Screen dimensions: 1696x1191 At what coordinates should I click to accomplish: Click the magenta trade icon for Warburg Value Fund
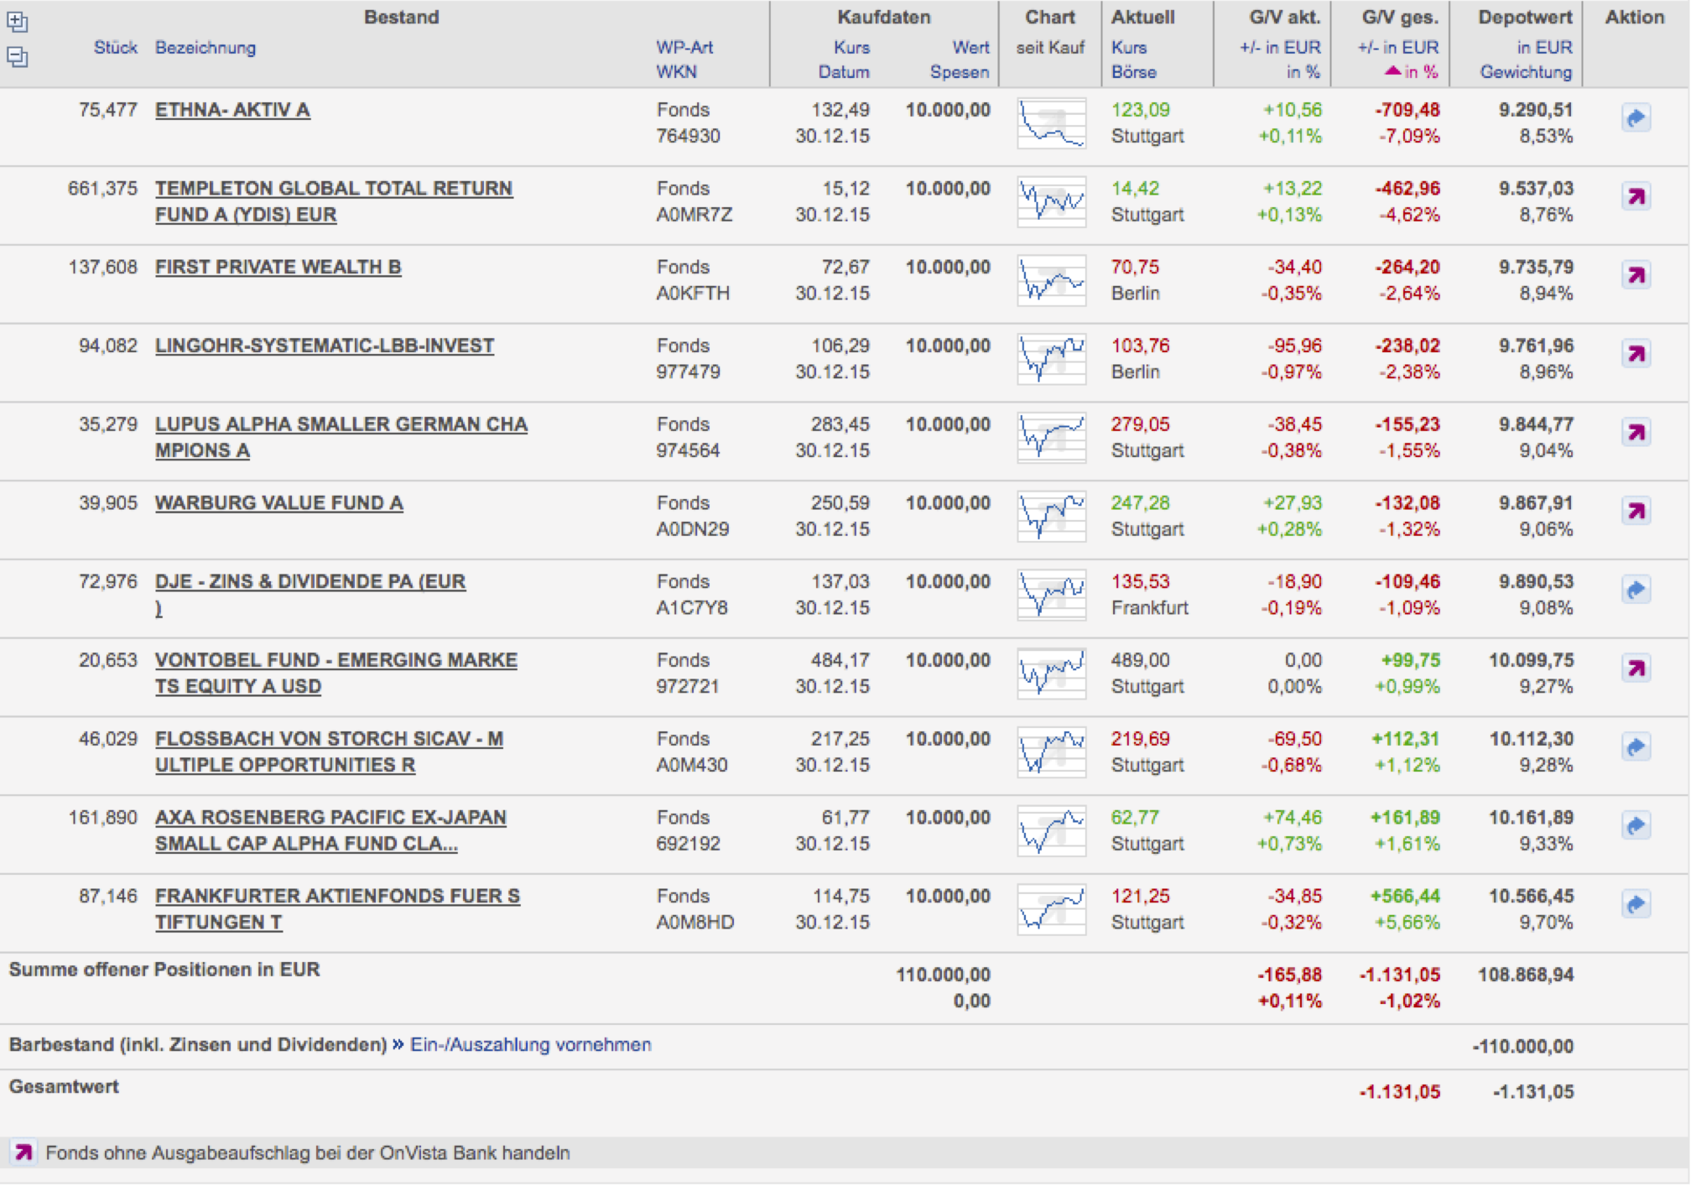pyautogui.click(x=1636, y=512)
